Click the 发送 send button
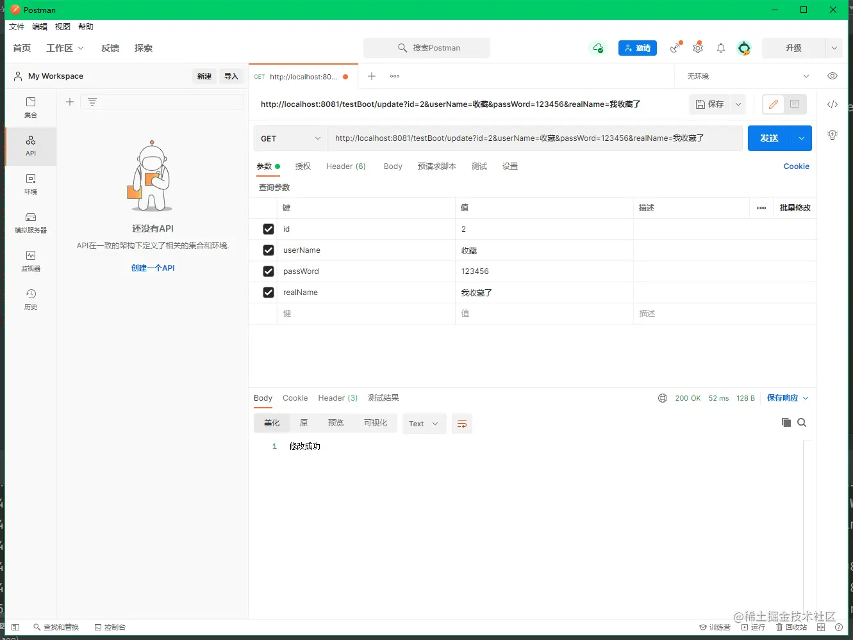The image size is (853, 640). point(769,138)
